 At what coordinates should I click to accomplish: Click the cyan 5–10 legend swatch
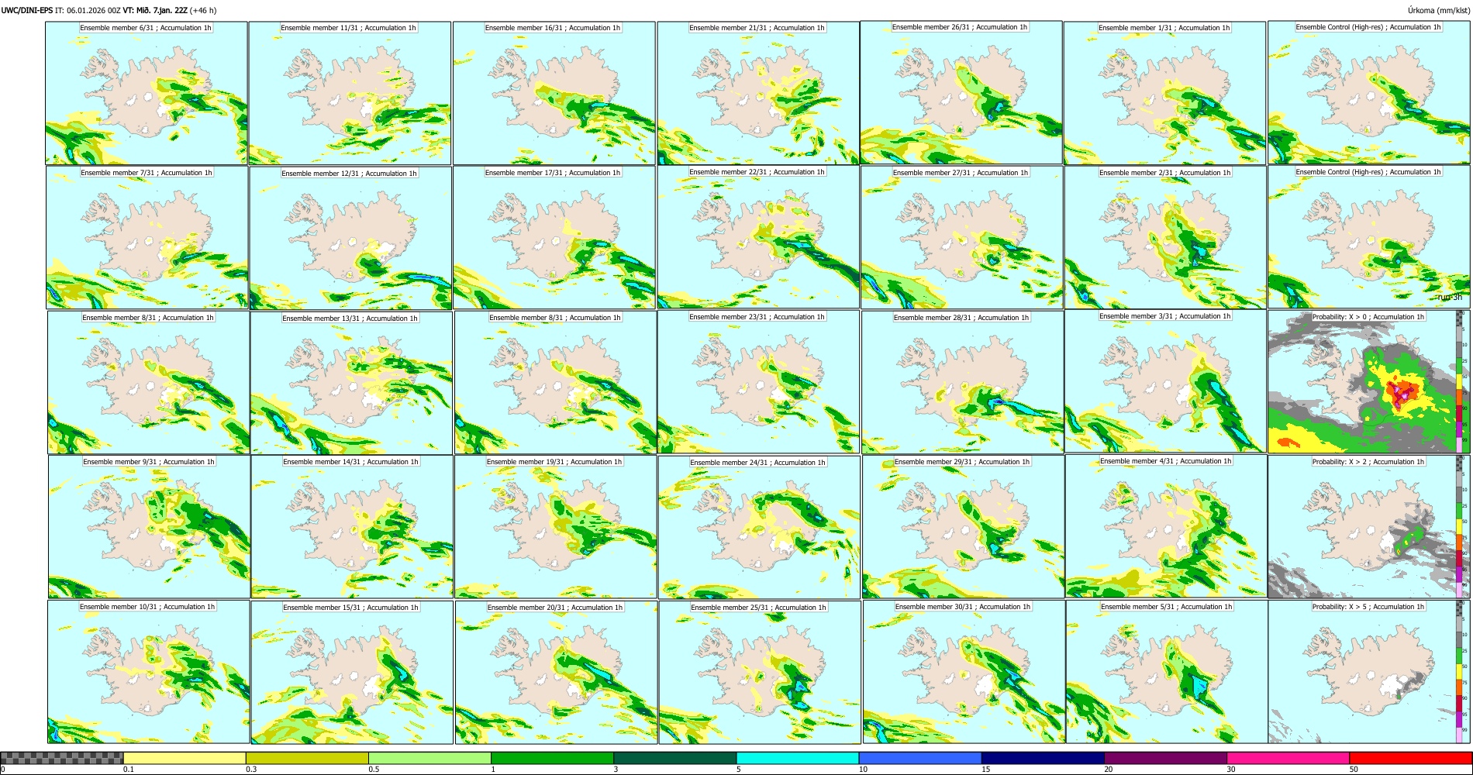pyautogui.click(x=798, y=758)
